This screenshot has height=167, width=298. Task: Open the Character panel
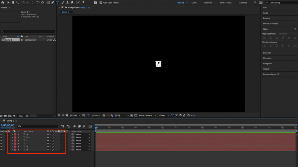click(267, 58)
